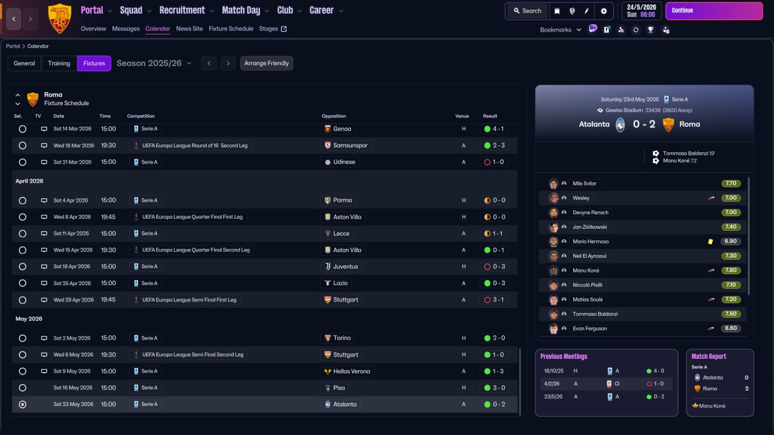
Task: Open the 18/10/25 previous meeting row
Action: 607,371
